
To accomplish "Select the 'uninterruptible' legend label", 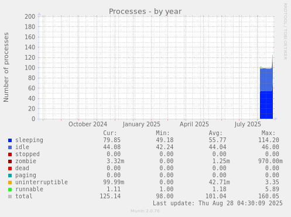I will 42,182.
